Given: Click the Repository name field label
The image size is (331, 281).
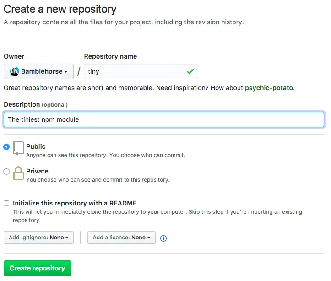Looking at the screenshot, I should [x=110, y=56].
